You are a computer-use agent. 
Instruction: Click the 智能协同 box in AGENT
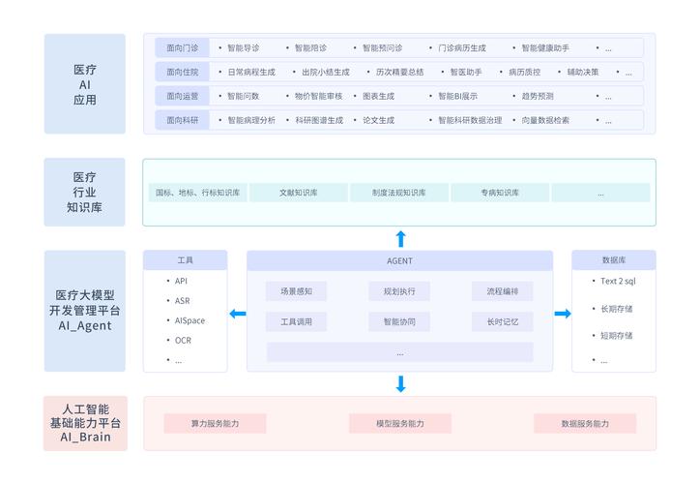[x=399, y=321]
